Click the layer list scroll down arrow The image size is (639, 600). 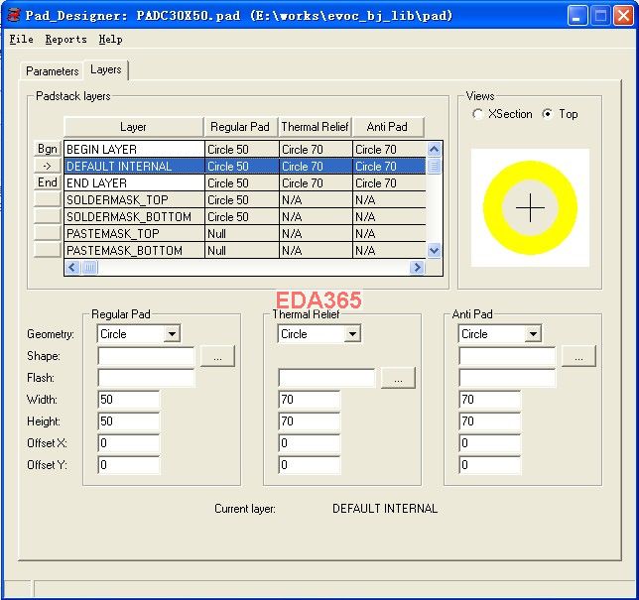434,251
